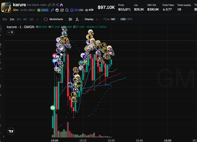Enable the Multicharts checkbox

[x=46, y=19]
